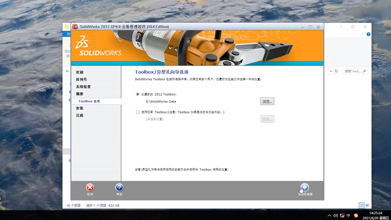This screenshot has width=391, height=220.
Task: Open the Explorer window's blue help icon
Action: pos(368,34)
